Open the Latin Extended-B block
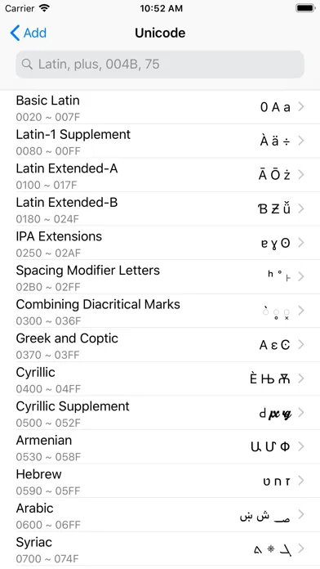Image resolution: width=320 pixels, height=569 pixels. 160,209
